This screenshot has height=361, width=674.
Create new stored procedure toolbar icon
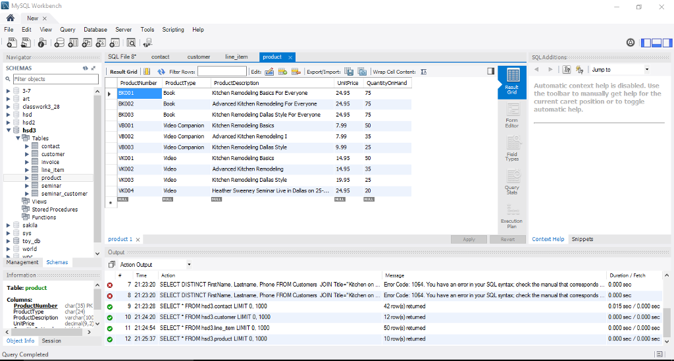101,43
